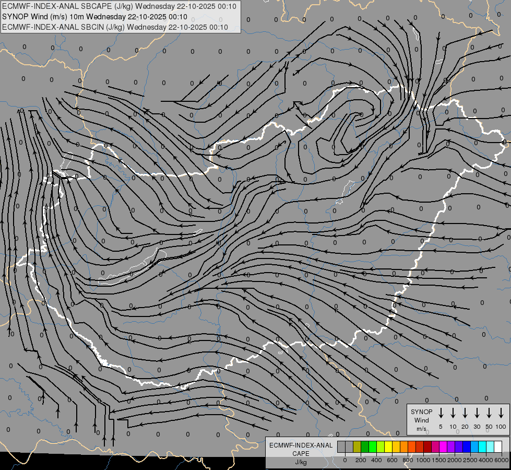Click the SYNOP label in wind legend

pos(421,412)
